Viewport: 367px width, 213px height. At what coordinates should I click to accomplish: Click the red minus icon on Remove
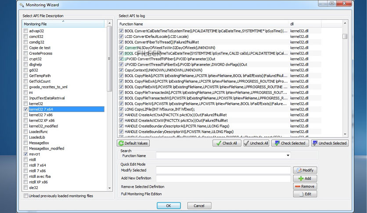298,186
